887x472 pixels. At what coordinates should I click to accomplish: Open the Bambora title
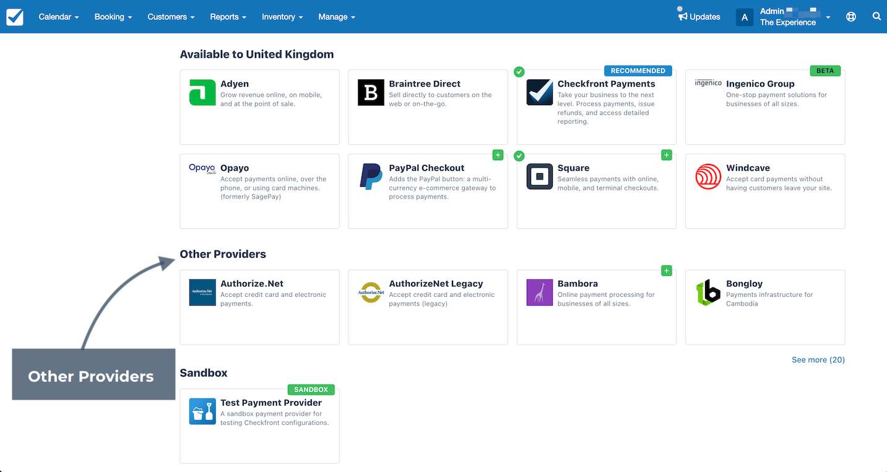578,283
